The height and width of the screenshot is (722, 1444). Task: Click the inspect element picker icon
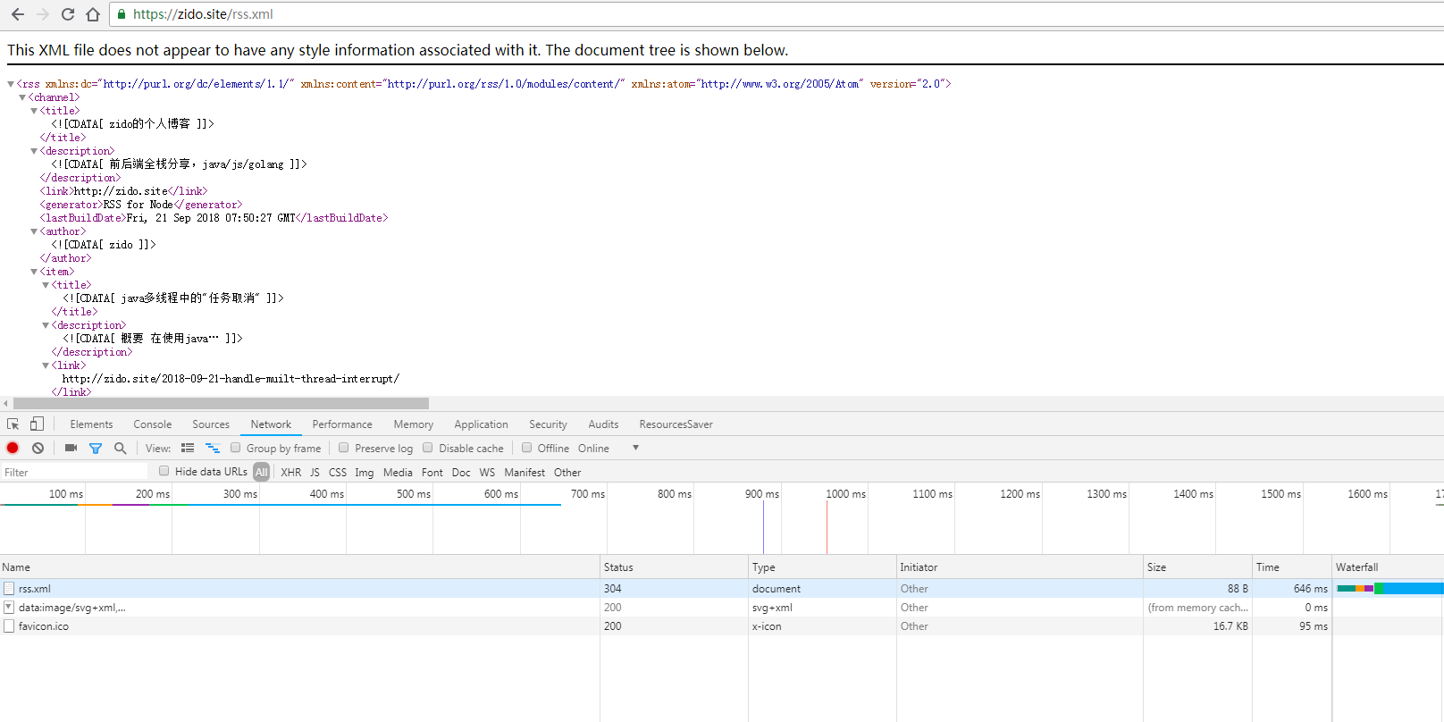coord(13,424)
